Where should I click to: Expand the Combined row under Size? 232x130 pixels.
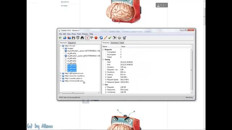pyautogui.click(x=106, y=92)
